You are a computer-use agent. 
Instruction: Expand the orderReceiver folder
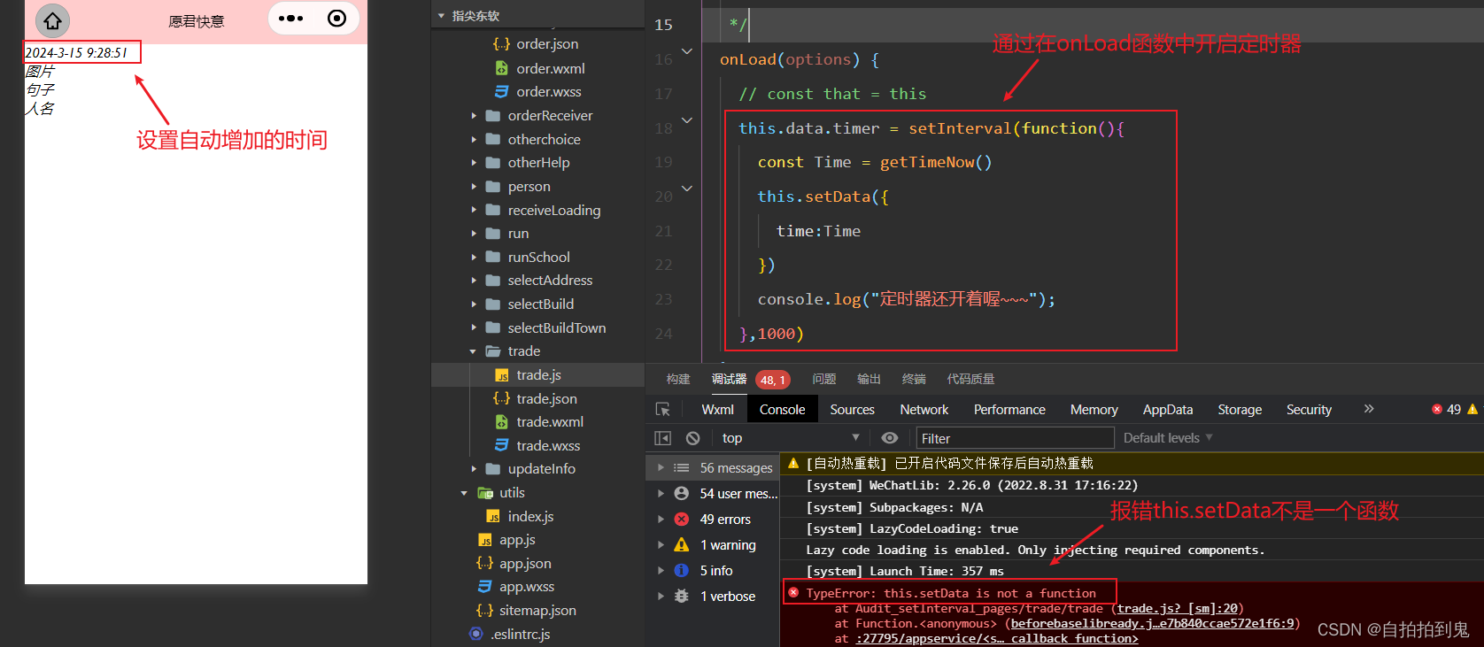[474, 116]
